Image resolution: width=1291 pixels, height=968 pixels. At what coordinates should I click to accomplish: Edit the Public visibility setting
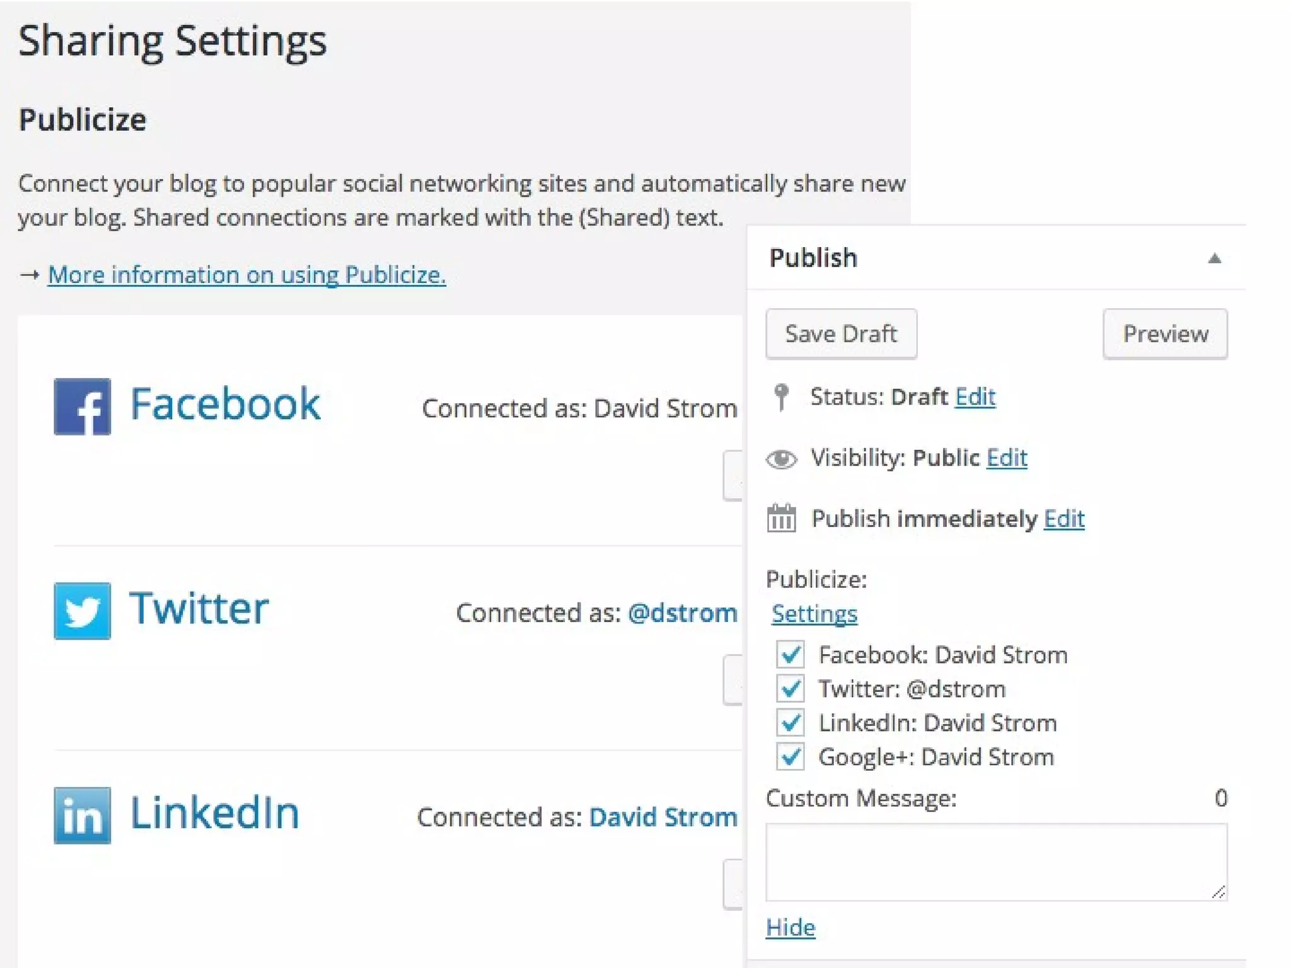click(x=1006, y=458)
